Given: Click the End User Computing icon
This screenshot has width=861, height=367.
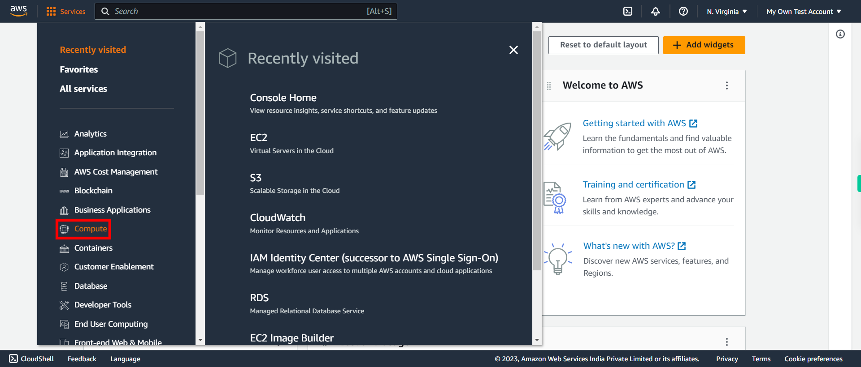Looking at the screenshot, I should (64, 324).
